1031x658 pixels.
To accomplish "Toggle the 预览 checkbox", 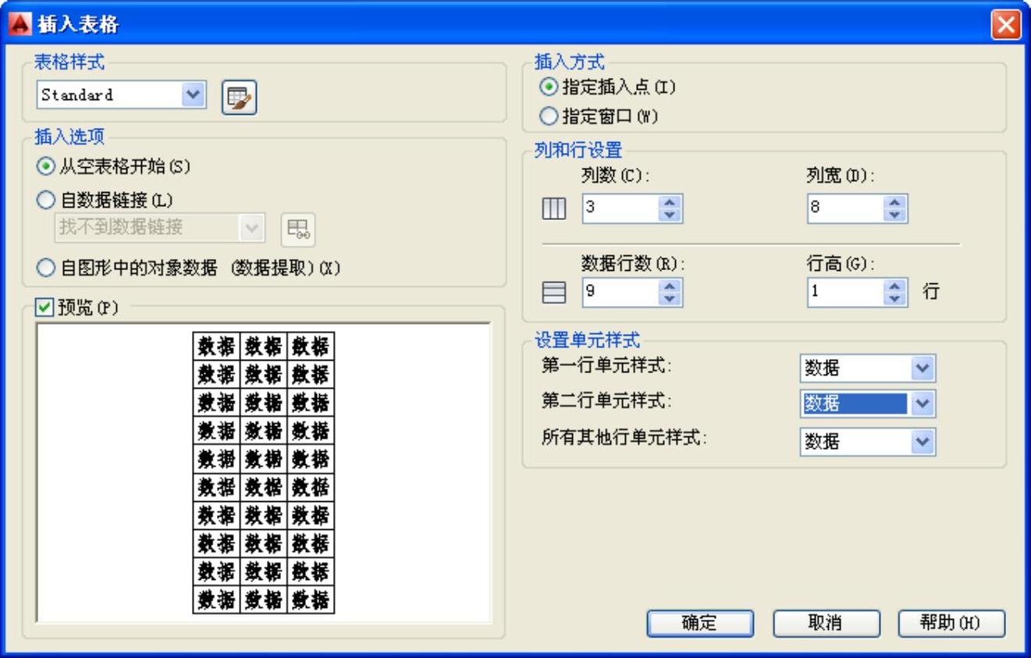I will (x=45, y=308).
